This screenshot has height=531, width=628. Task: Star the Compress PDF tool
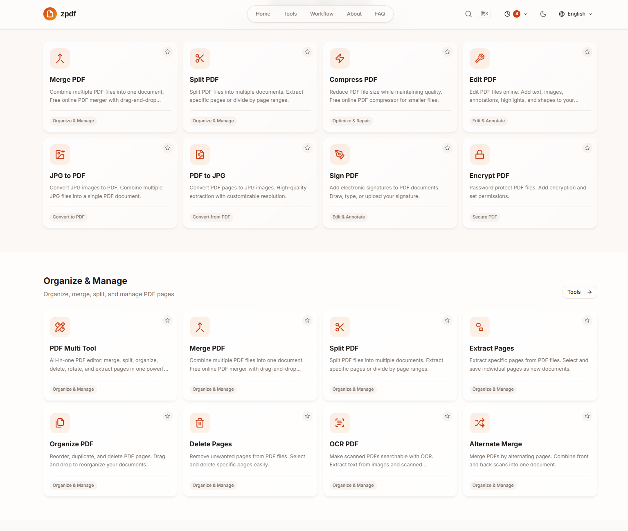tap(447, 52)
